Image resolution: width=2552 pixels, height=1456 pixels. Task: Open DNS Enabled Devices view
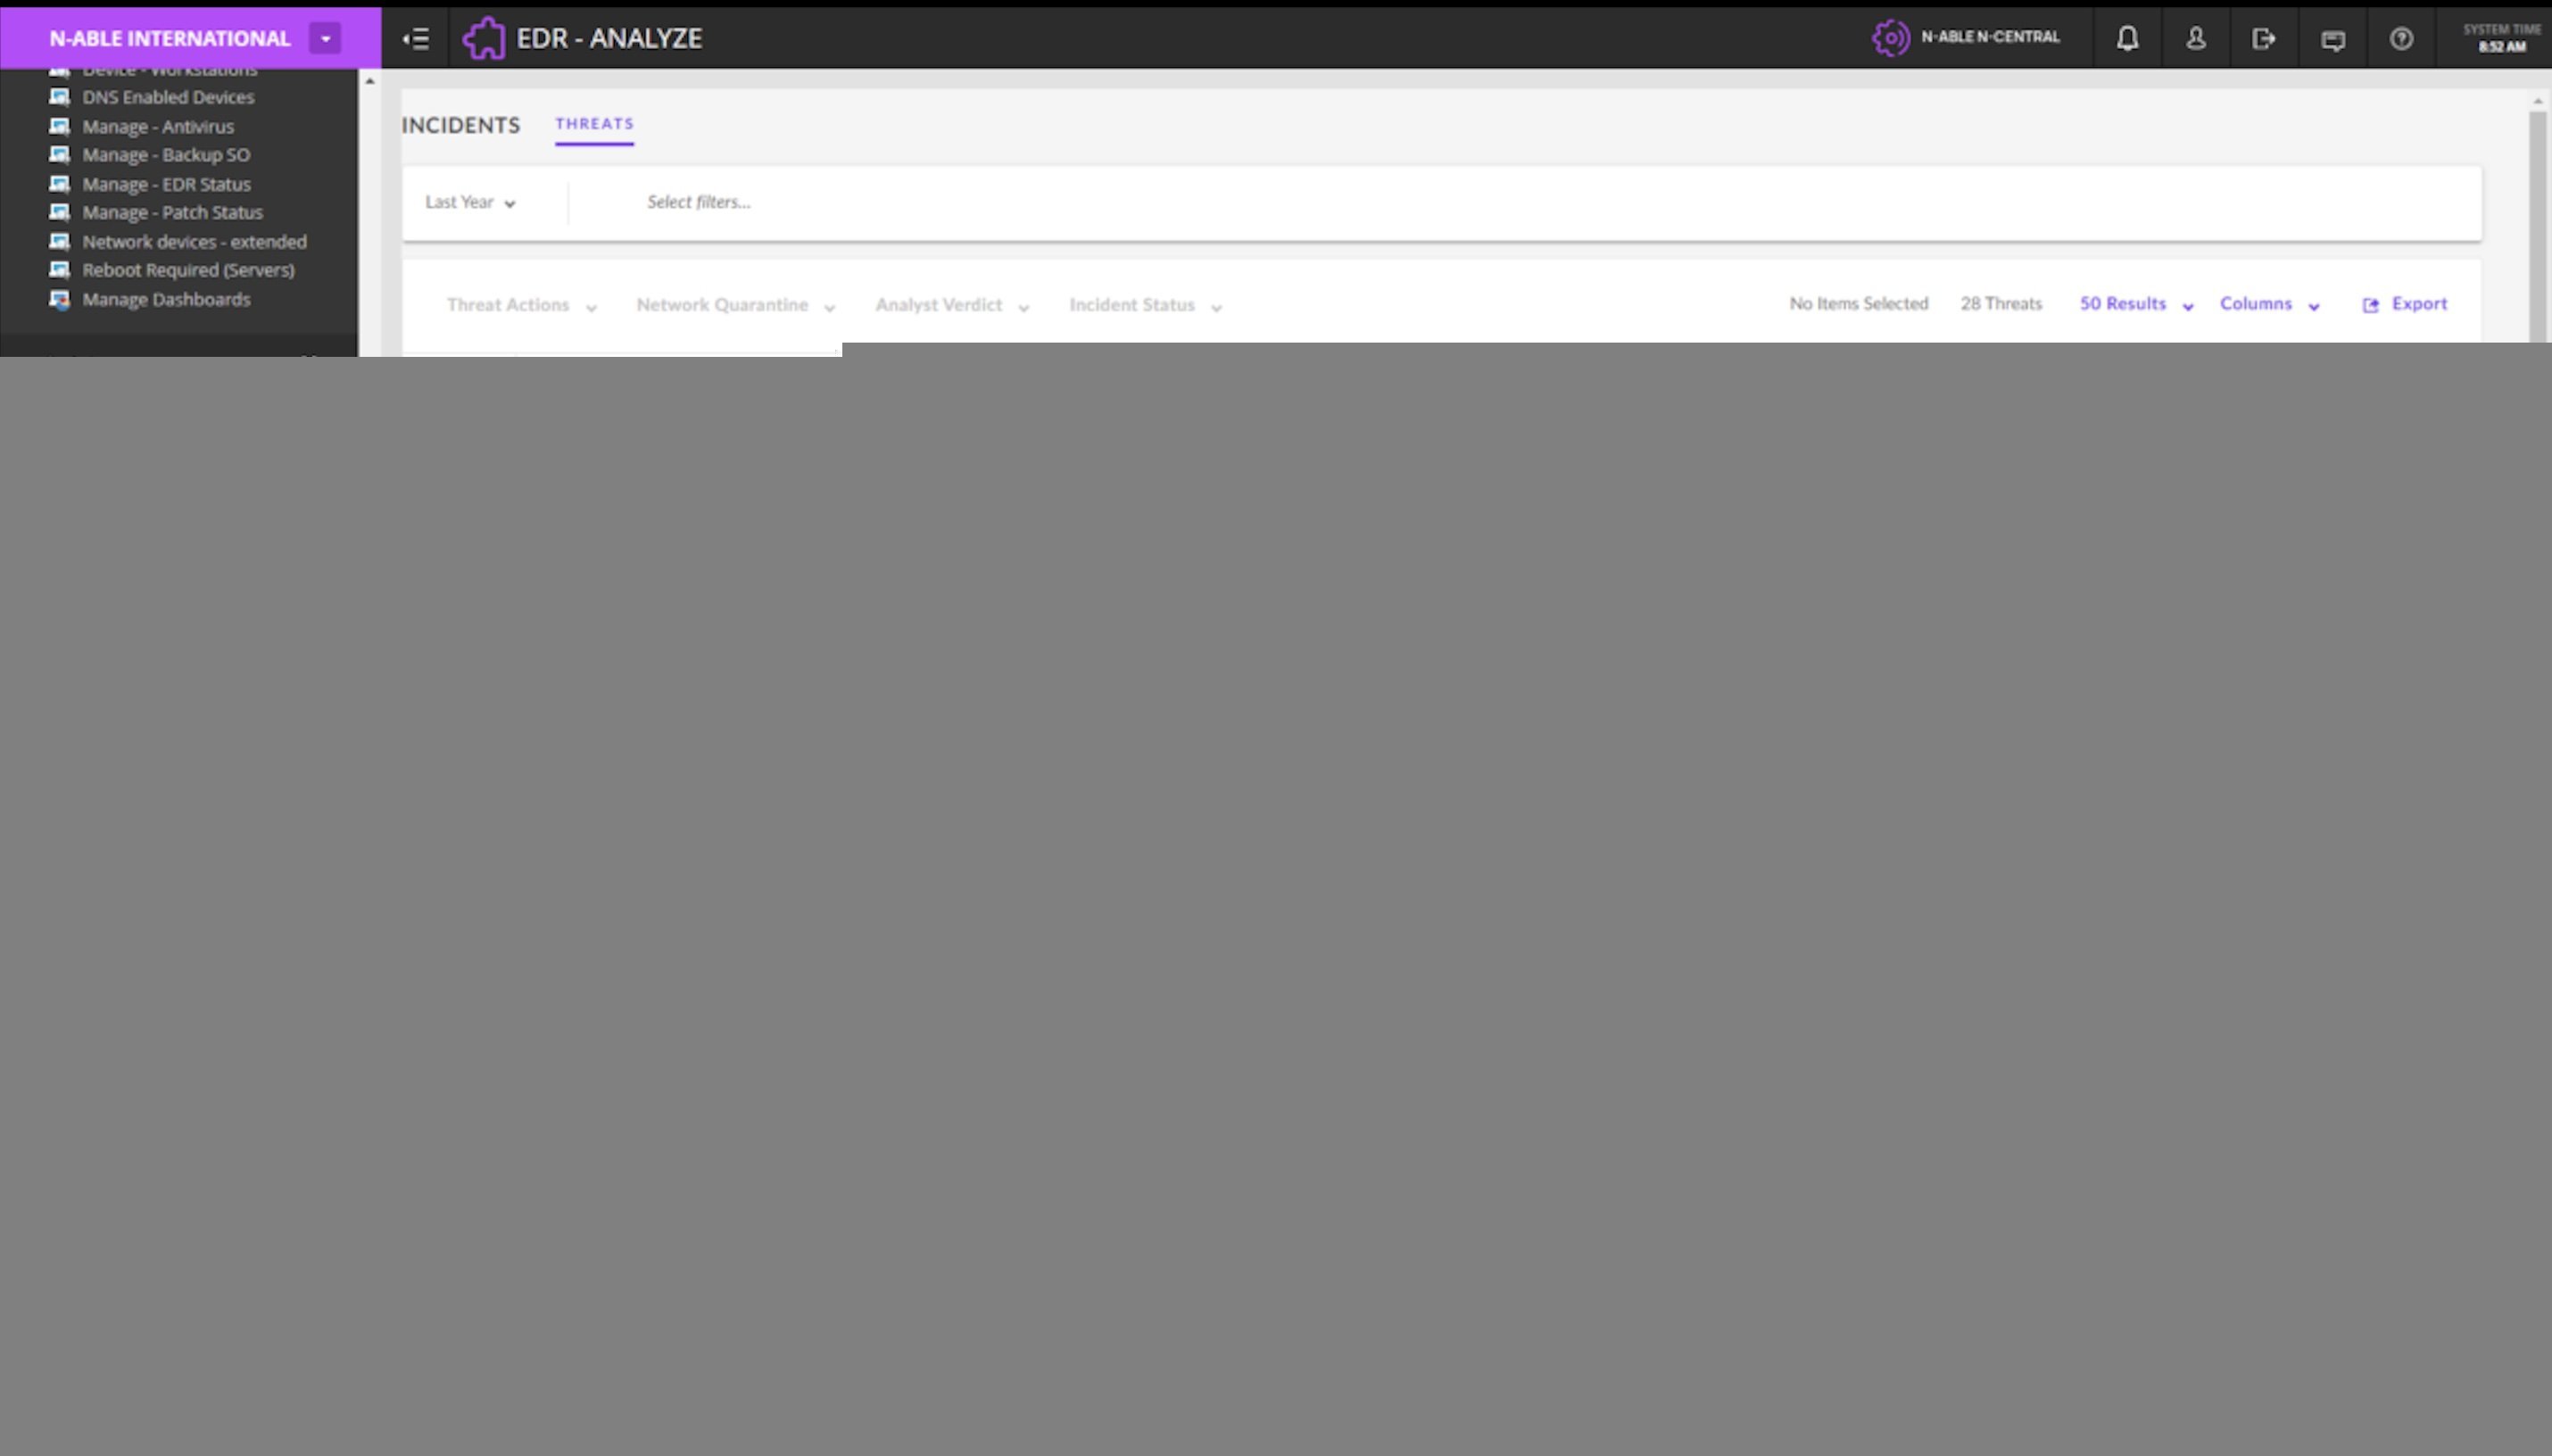pyautogui.click(x=168, y=97)
